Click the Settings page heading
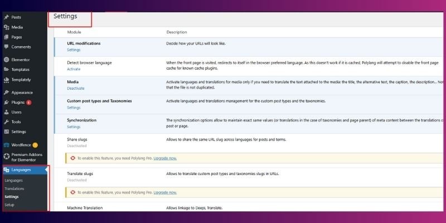Screen dimensions: 446x223 tap(65, 16)
